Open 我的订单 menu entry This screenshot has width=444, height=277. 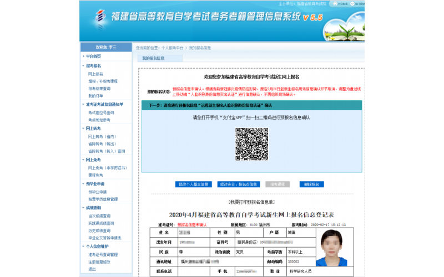pyautogui.click(x=95, y=96)
